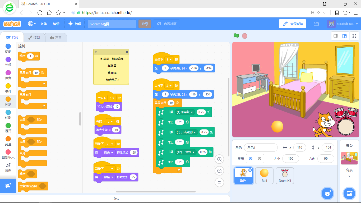The image size is (361, 203).
Task: Delete 角色1 sprite using its x button
Action: coord(250,170)
